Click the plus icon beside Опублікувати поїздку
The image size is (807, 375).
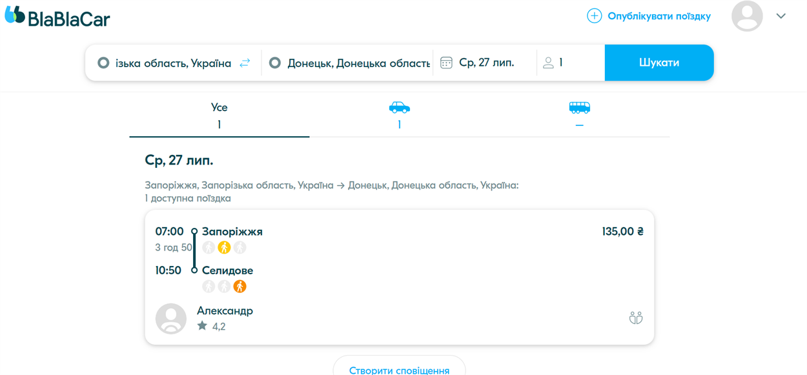594,16
